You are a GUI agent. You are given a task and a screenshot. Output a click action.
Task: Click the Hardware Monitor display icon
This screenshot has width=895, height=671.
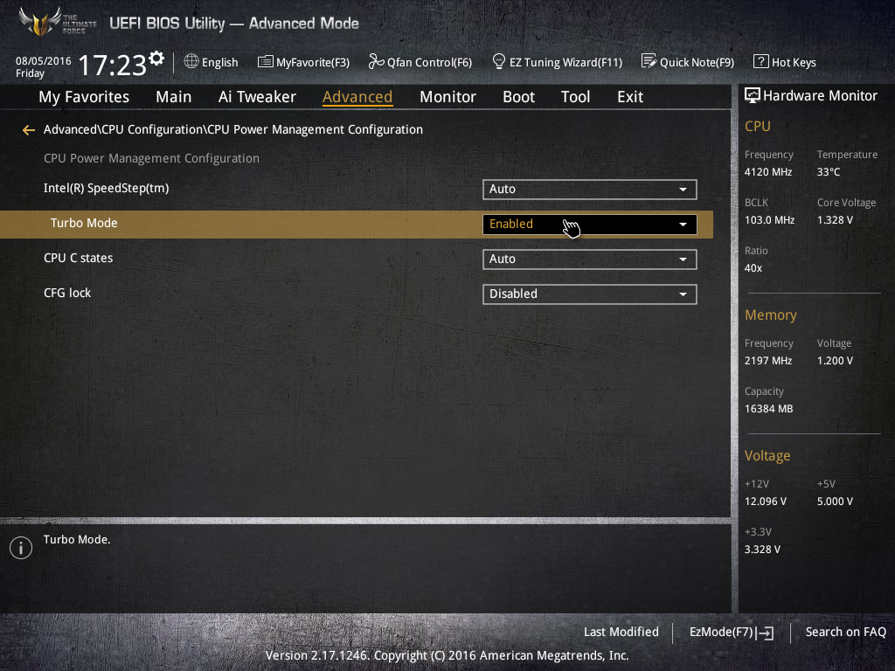click(x=753, y=95)
